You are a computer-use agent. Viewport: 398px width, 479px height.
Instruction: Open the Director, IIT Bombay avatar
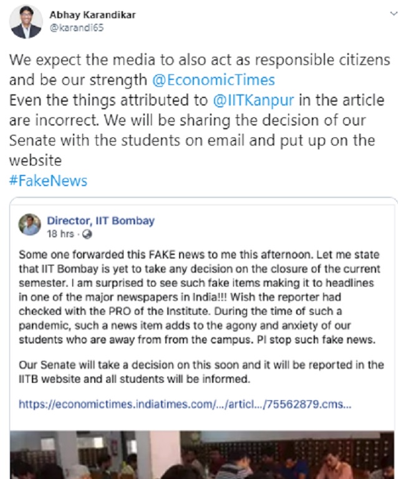(x=29, y=225)
